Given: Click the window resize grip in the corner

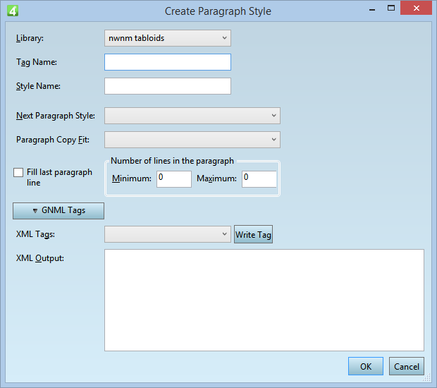Looking at the screenshot, I should pos(426,378).
